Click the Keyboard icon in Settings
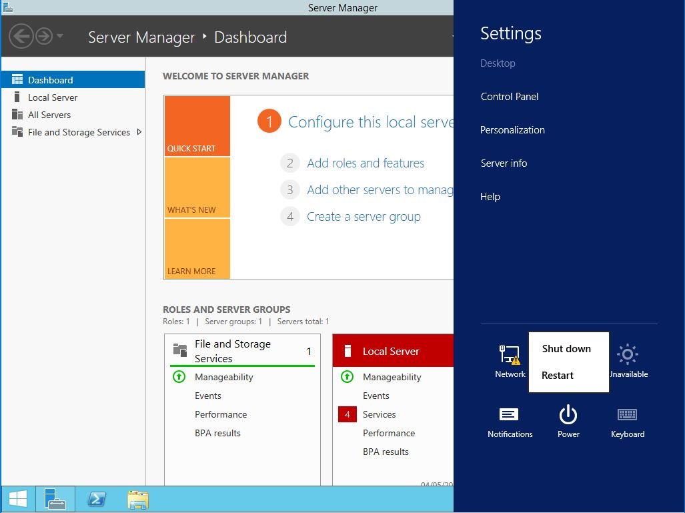 coord(627,420)
